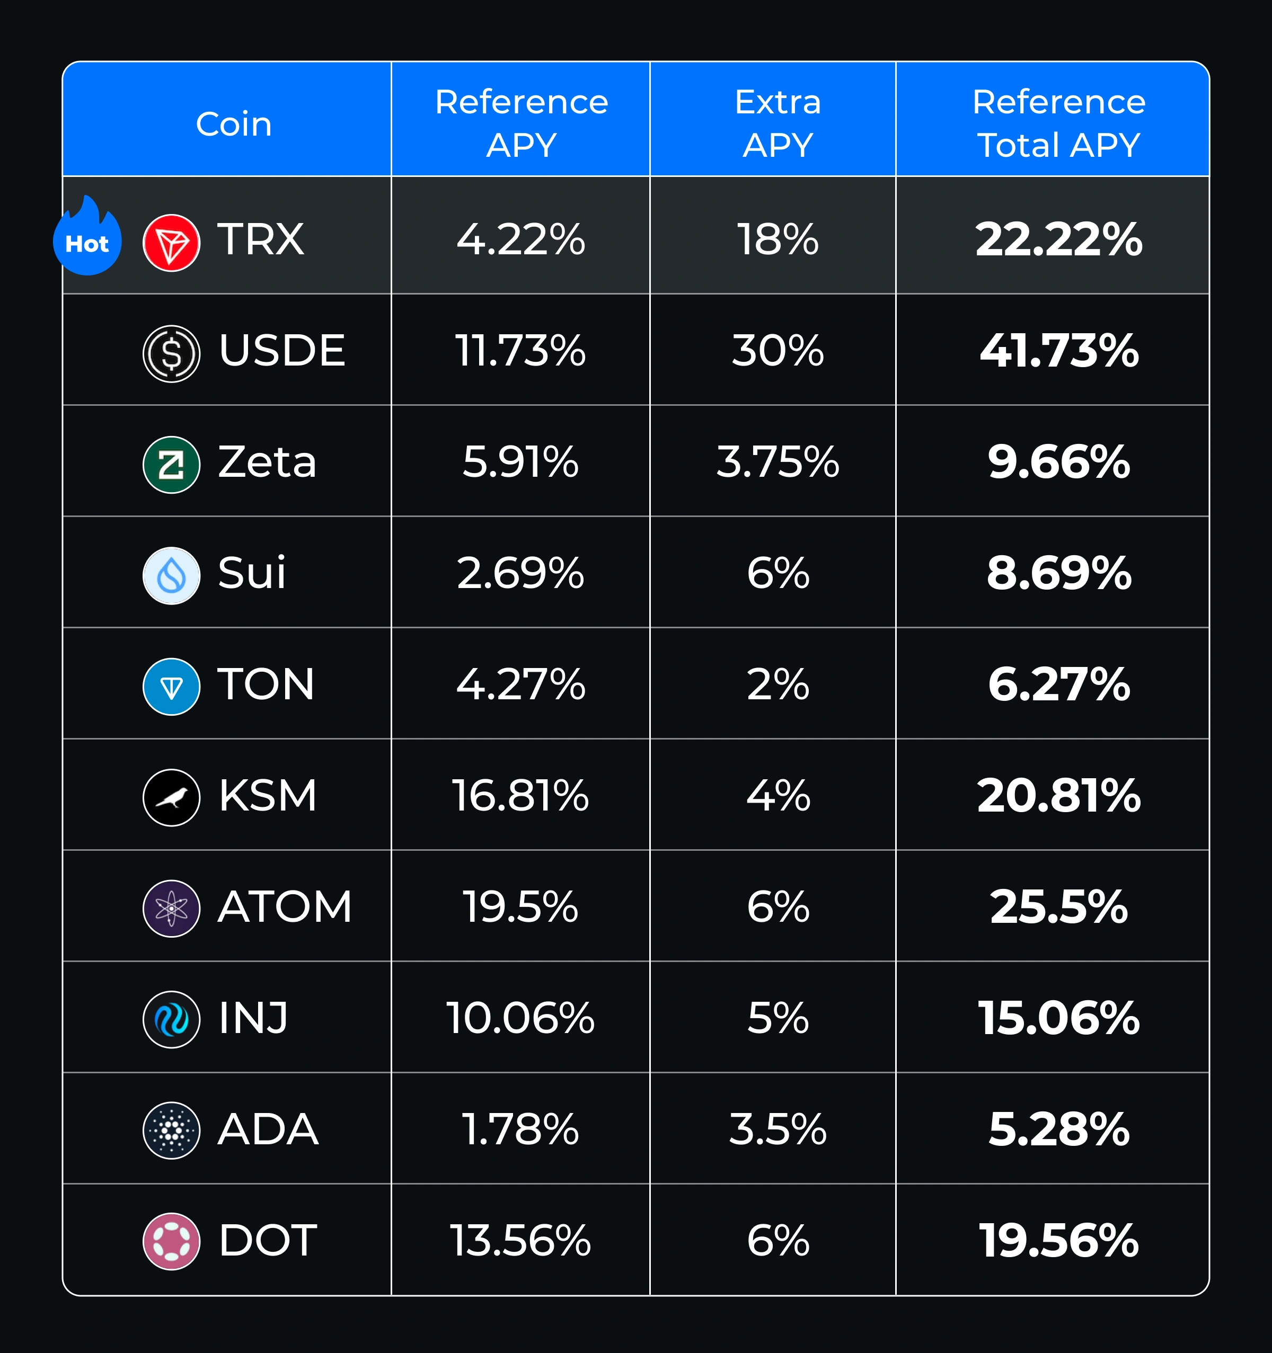Click the USDE dollar coin icon

coord(172,354)
